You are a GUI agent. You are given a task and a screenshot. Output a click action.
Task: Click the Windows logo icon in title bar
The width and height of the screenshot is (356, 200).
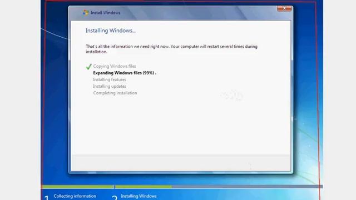(x=86, y=12)
